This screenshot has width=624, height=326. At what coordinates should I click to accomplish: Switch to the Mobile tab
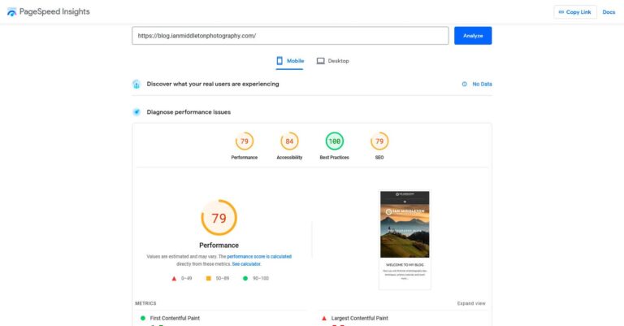pyautogui.click(x=290, y=61)
